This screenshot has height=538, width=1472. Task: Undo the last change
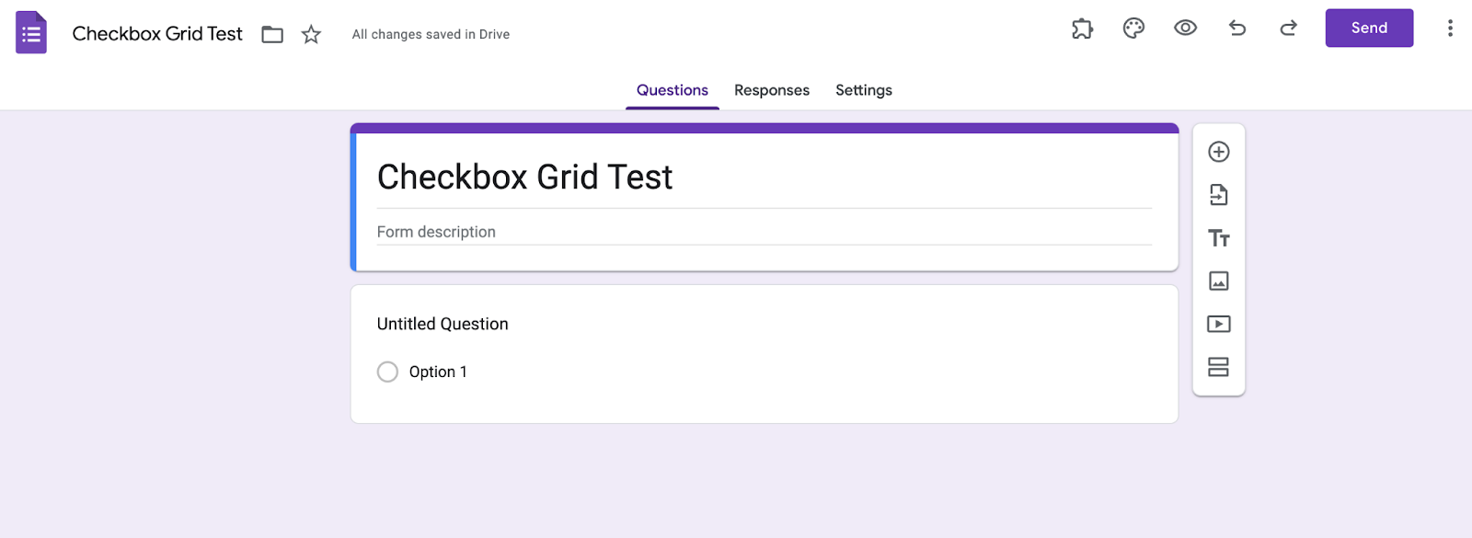(1237, 29)
